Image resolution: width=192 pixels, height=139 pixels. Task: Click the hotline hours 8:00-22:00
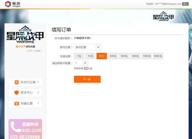tap(31, 130)
